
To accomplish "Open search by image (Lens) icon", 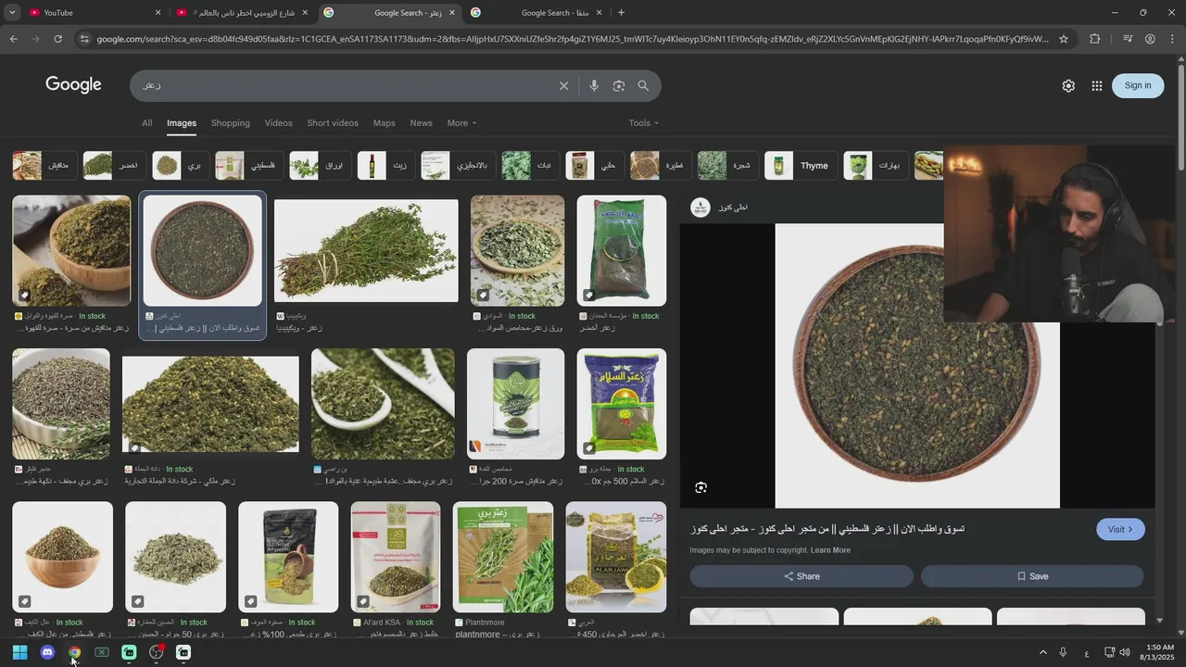I will (619, 86).
